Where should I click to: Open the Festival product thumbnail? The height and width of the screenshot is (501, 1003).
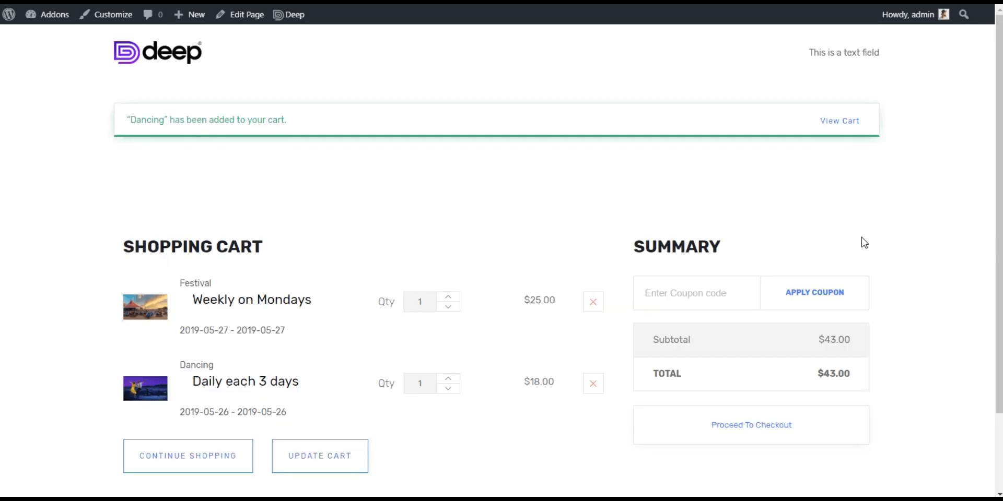click(x=145, y=307)
